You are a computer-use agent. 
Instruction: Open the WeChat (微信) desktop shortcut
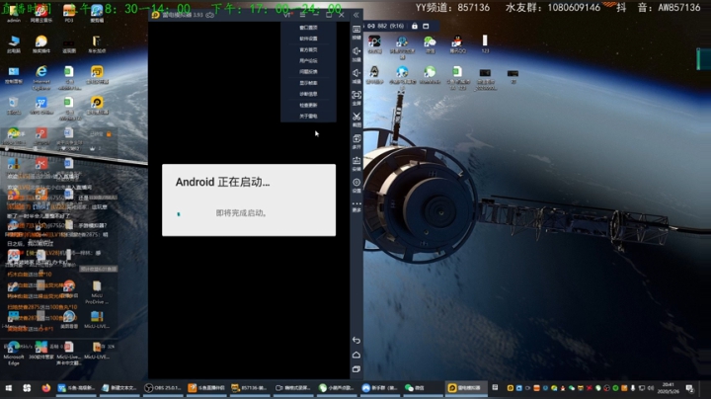pyautogui.click(x=430, y=44)
